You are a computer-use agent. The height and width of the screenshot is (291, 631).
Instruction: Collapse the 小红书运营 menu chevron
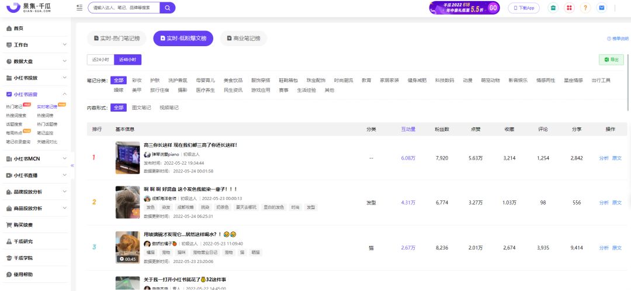[64, 94]
